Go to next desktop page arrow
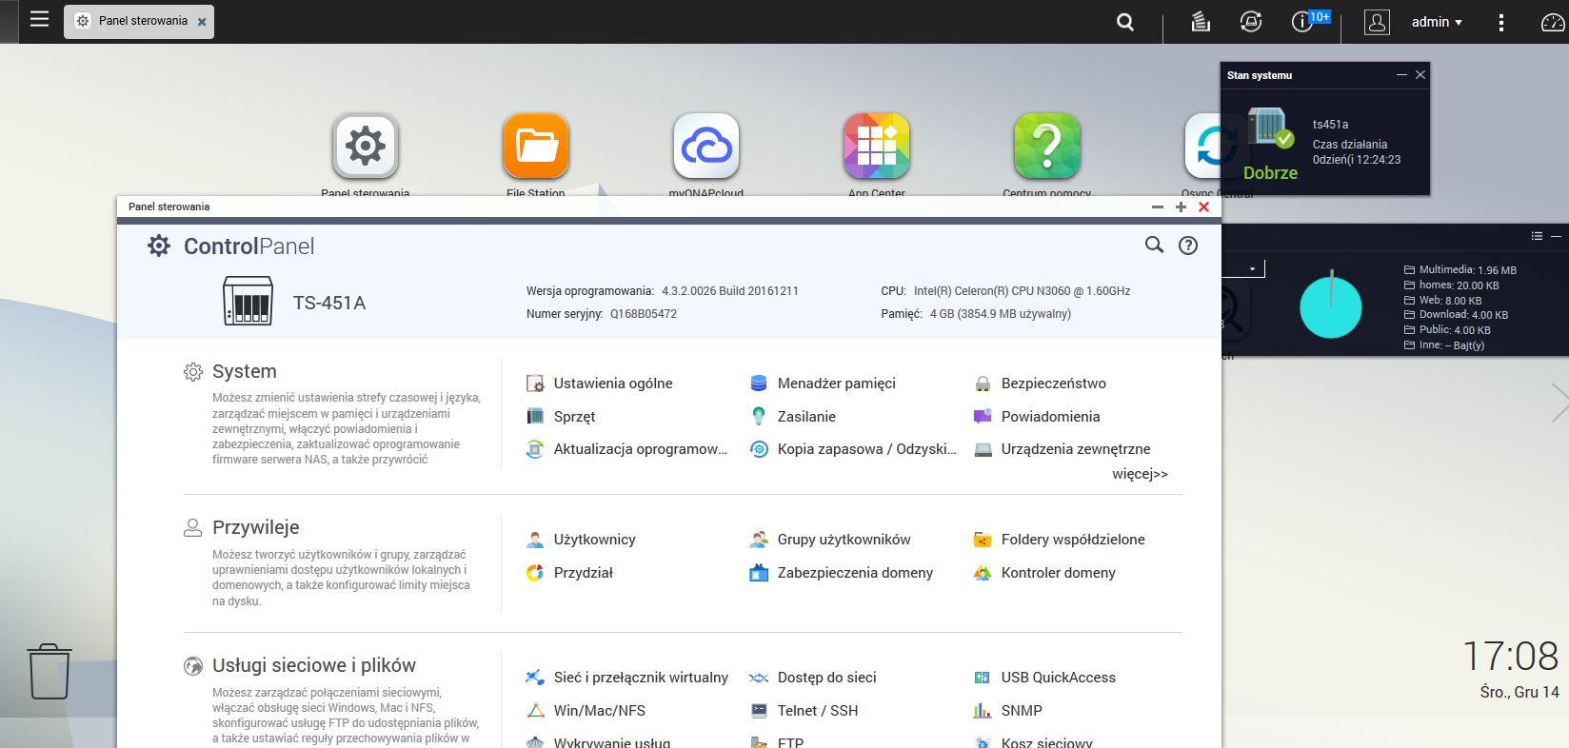This screenshot has height=748, width=1569. click(x=1559, y=403)
